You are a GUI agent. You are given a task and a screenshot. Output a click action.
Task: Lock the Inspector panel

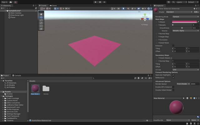pyautogui.click(x=196, y=6)
